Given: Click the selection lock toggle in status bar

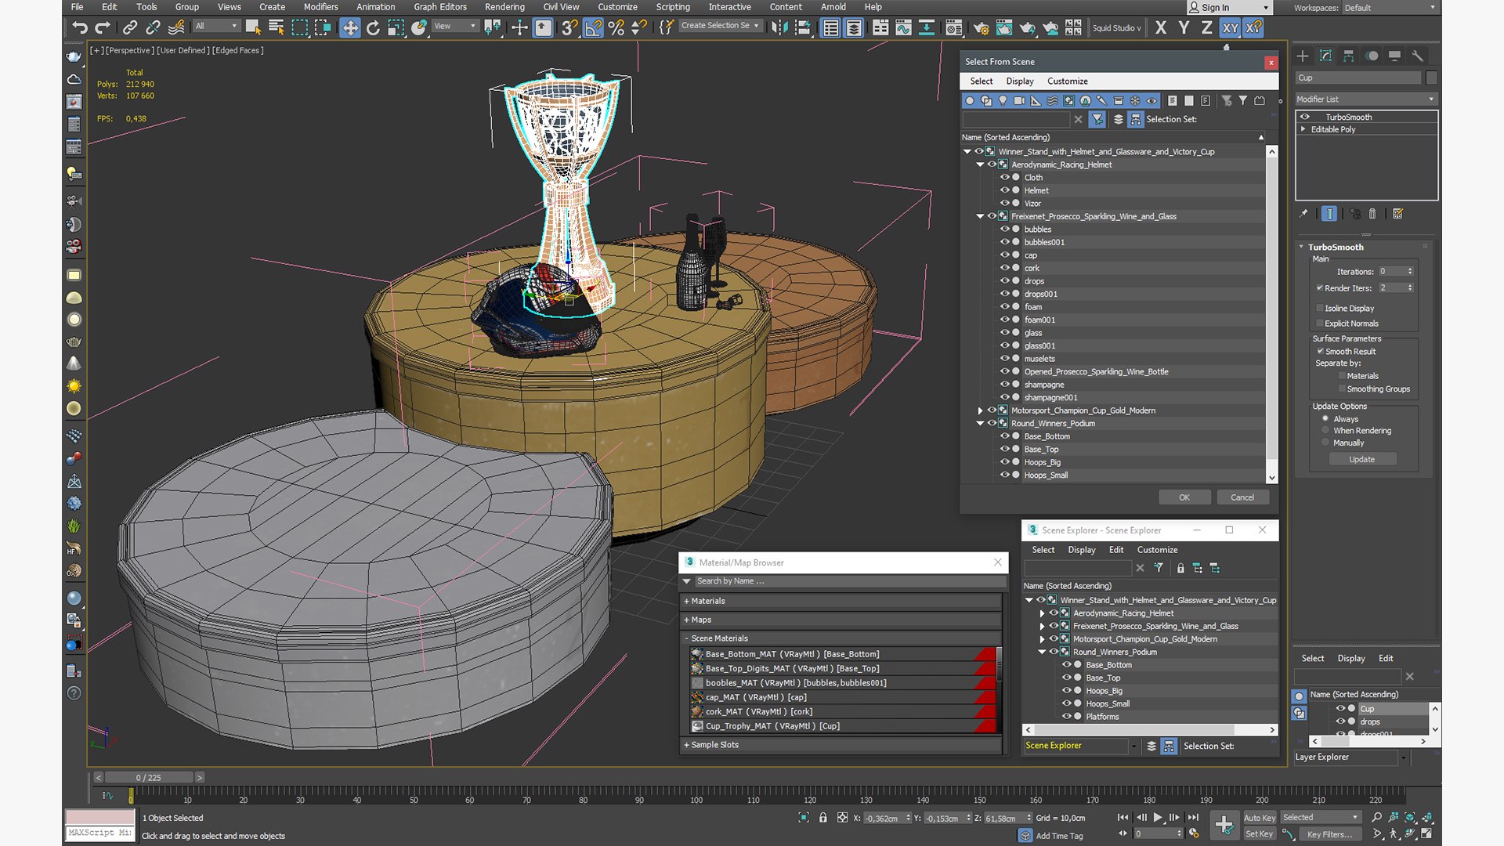Looking at the screenshot, I should [822, 817].
